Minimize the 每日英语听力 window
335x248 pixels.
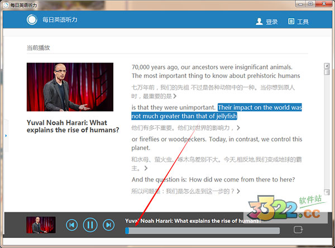300,4
